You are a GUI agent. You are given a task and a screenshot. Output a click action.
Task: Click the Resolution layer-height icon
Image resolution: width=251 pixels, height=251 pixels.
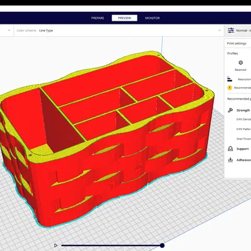230,79
